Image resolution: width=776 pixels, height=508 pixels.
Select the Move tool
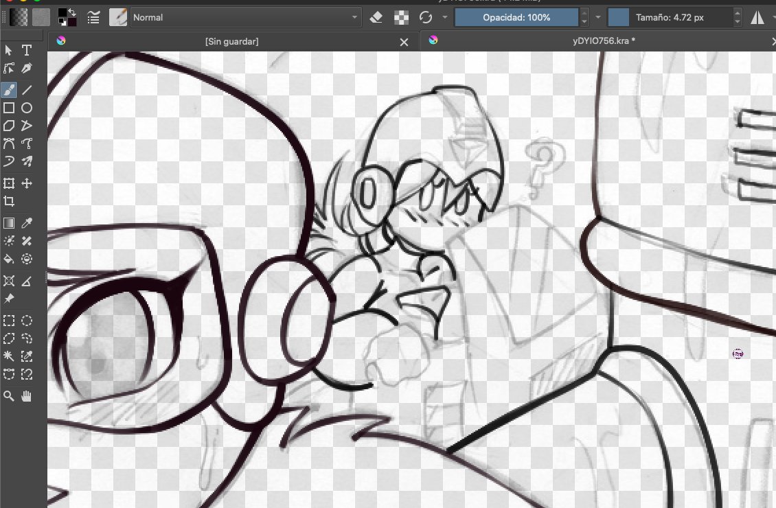[x=27, y=183]
